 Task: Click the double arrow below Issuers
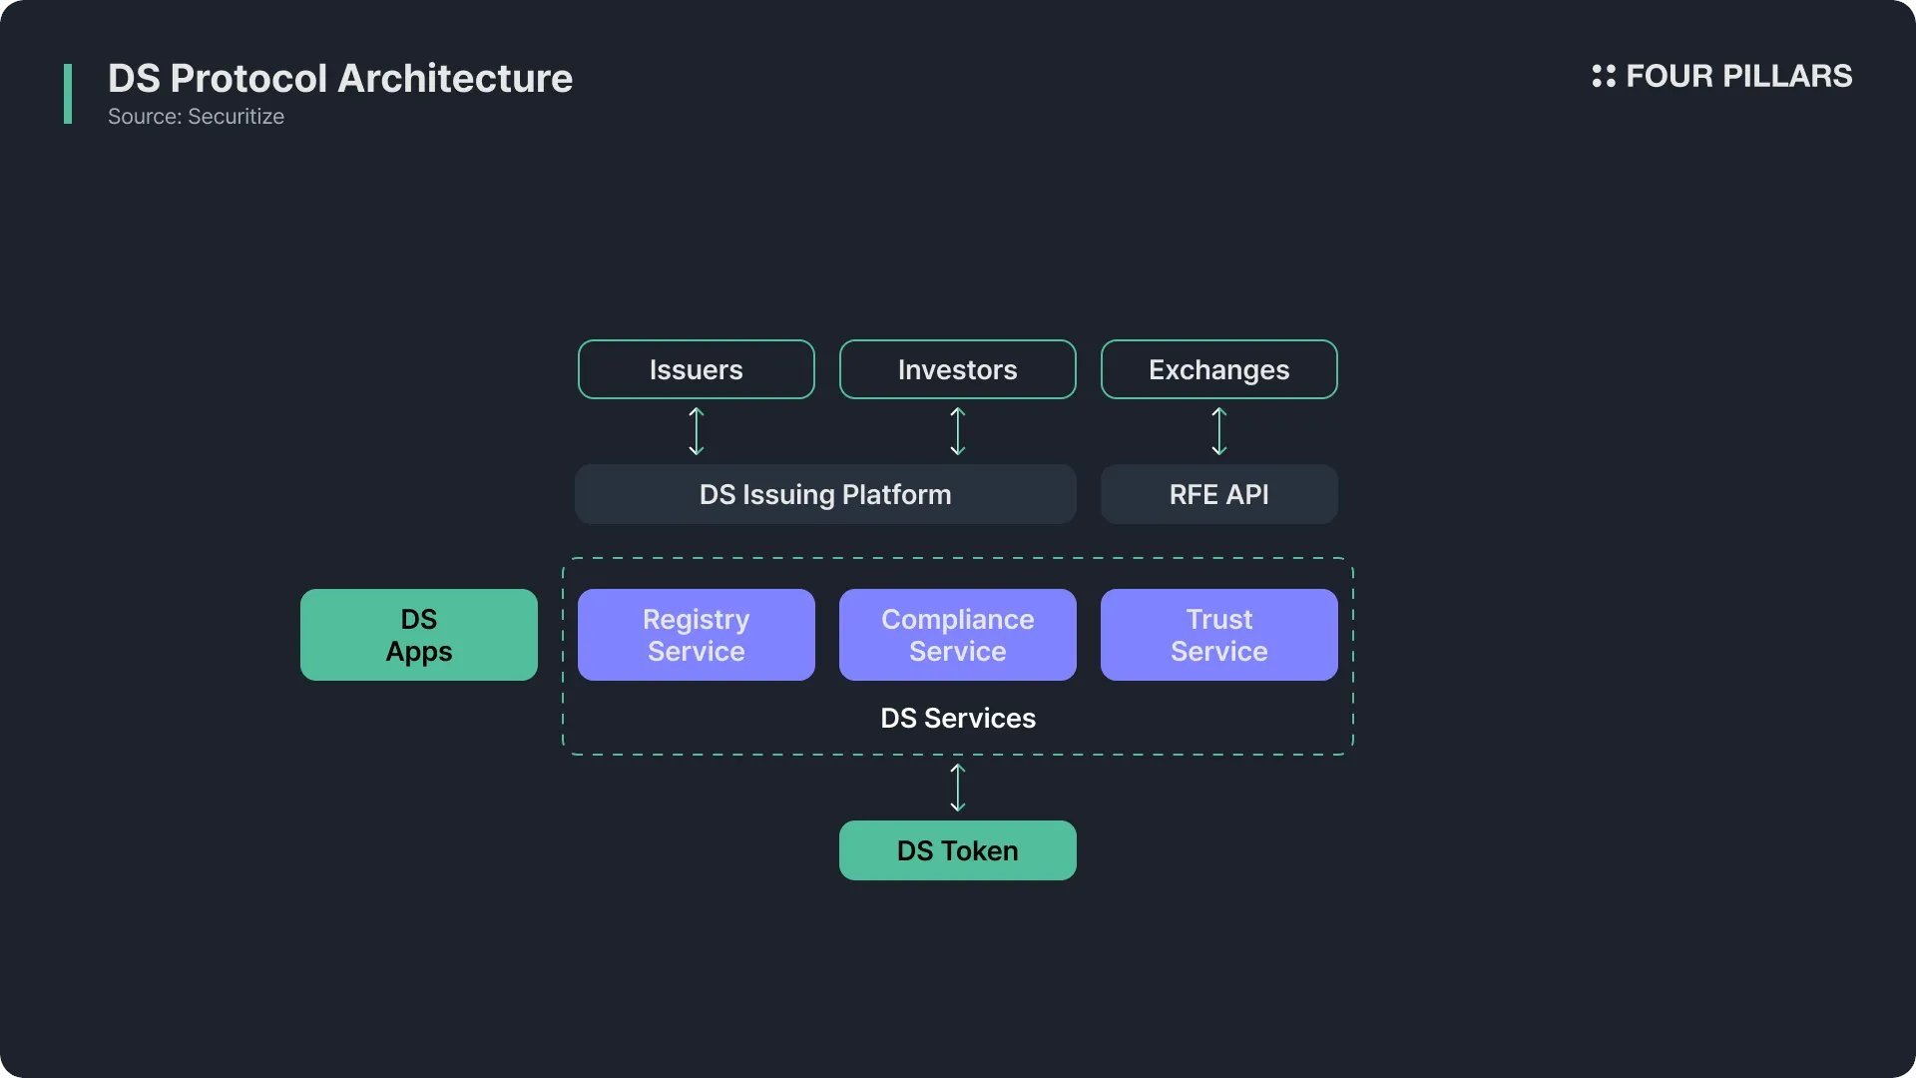[x=697, y=431]
